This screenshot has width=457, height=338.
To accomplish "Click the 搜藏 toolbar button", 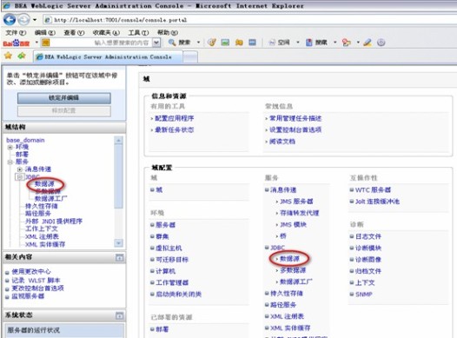I will point(316,43).
